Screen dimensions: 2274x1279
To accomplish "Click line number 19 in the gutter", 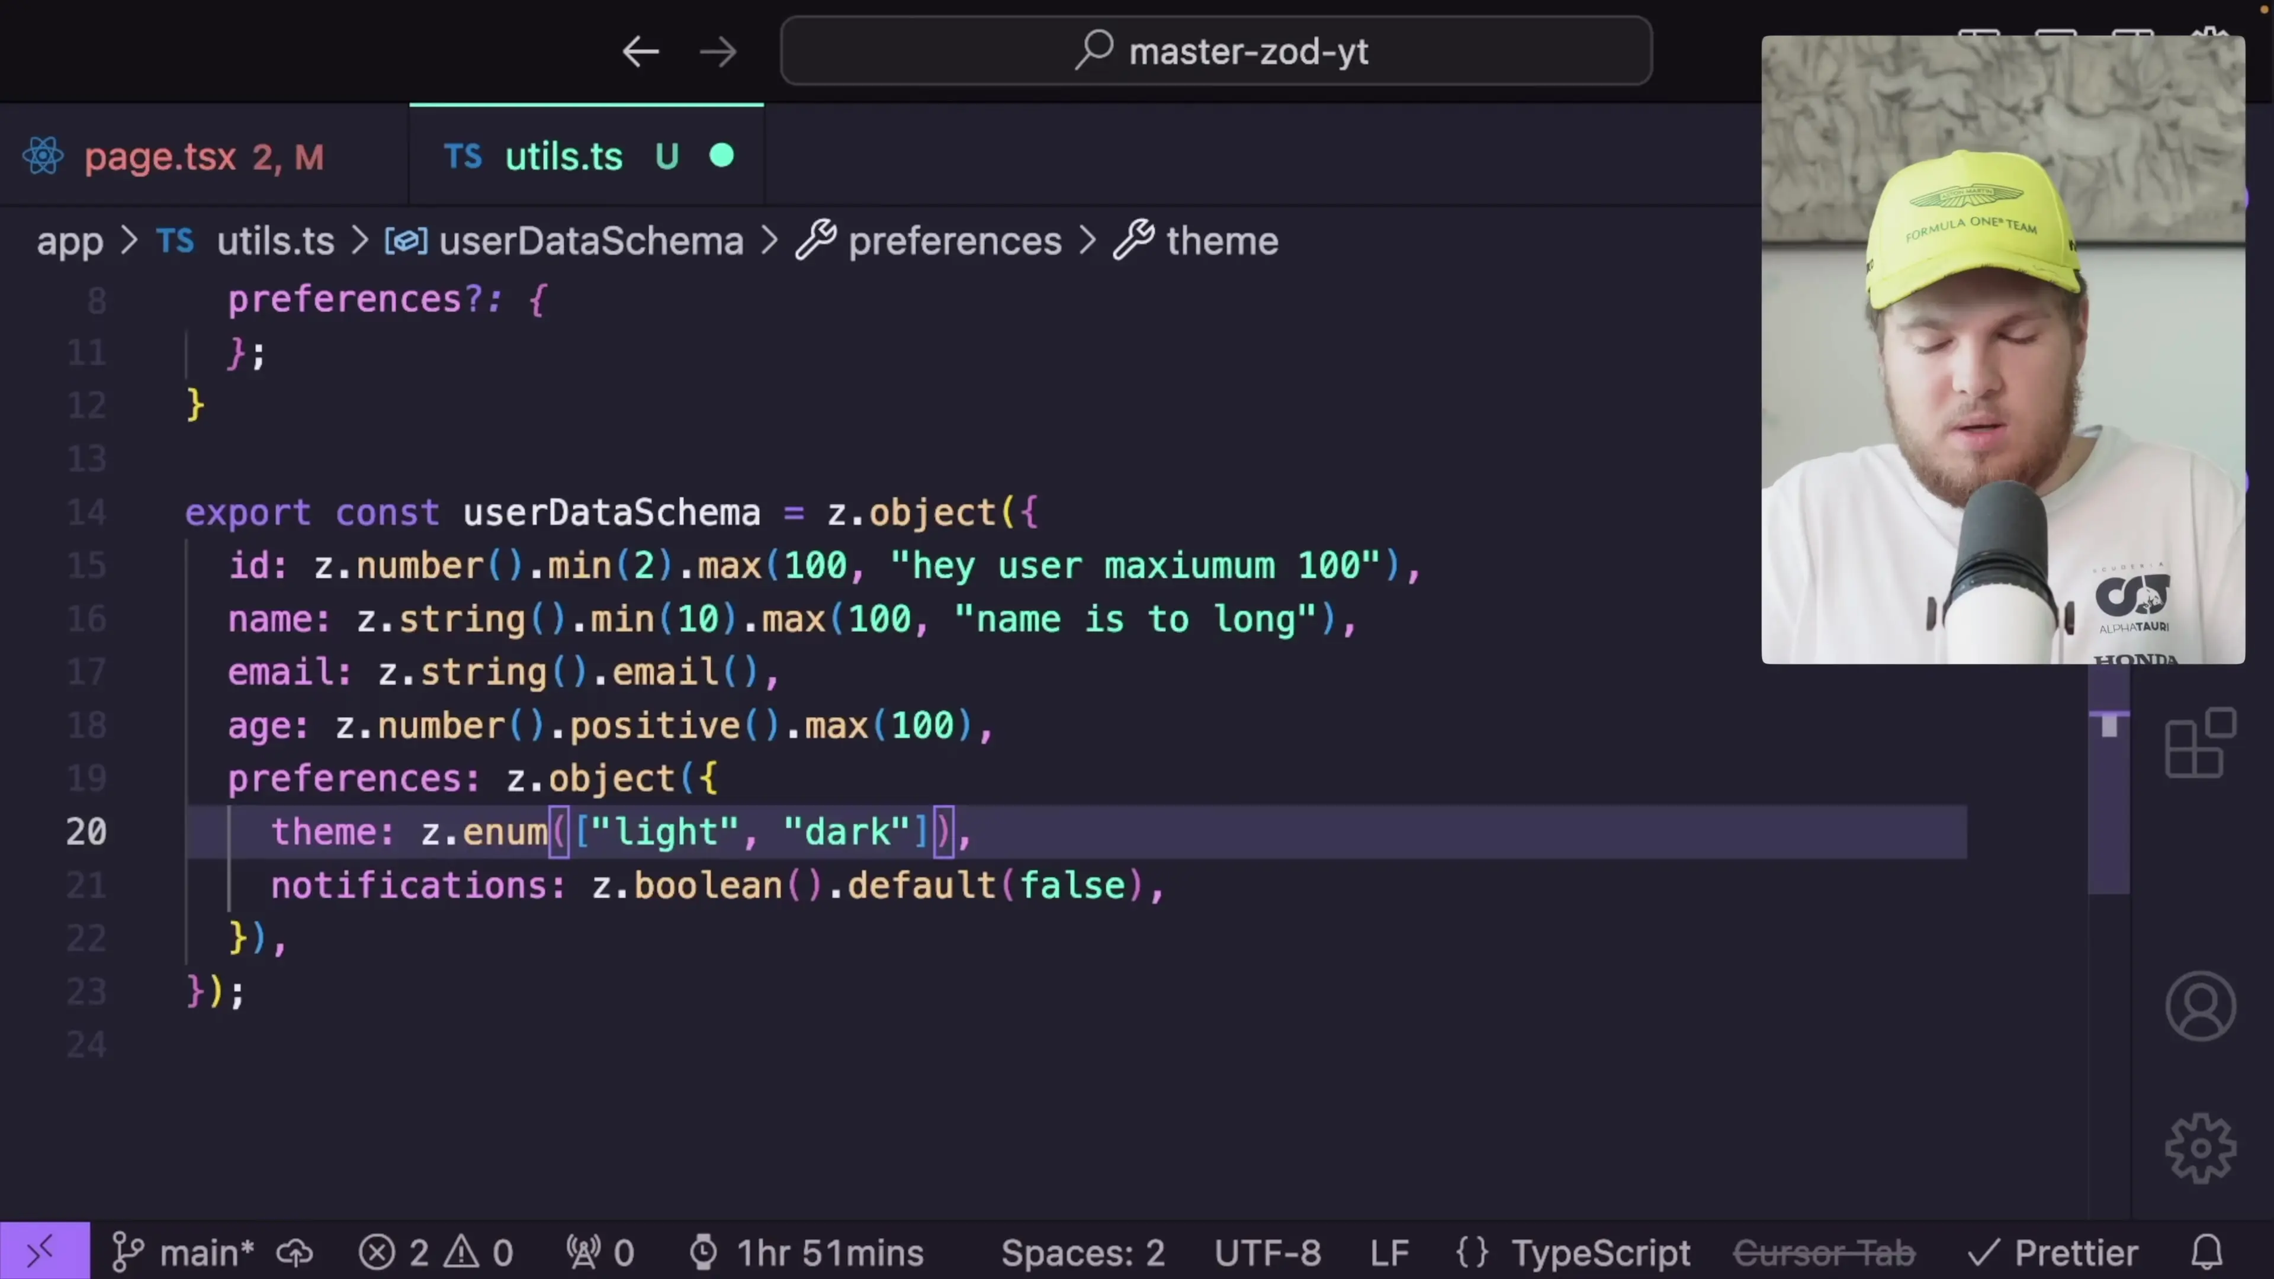I will [86, 779].
